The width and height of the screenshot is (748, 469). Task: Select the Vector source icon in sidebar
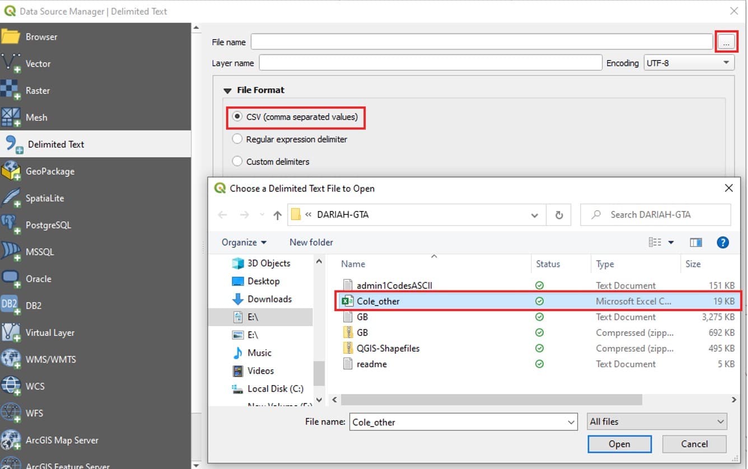coord(11,63)
